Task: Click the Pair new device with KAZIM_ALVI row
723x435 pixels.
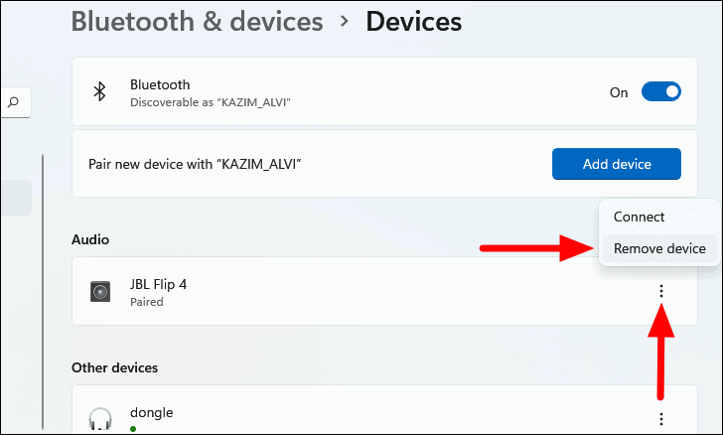Action: (x=298, y=164)
